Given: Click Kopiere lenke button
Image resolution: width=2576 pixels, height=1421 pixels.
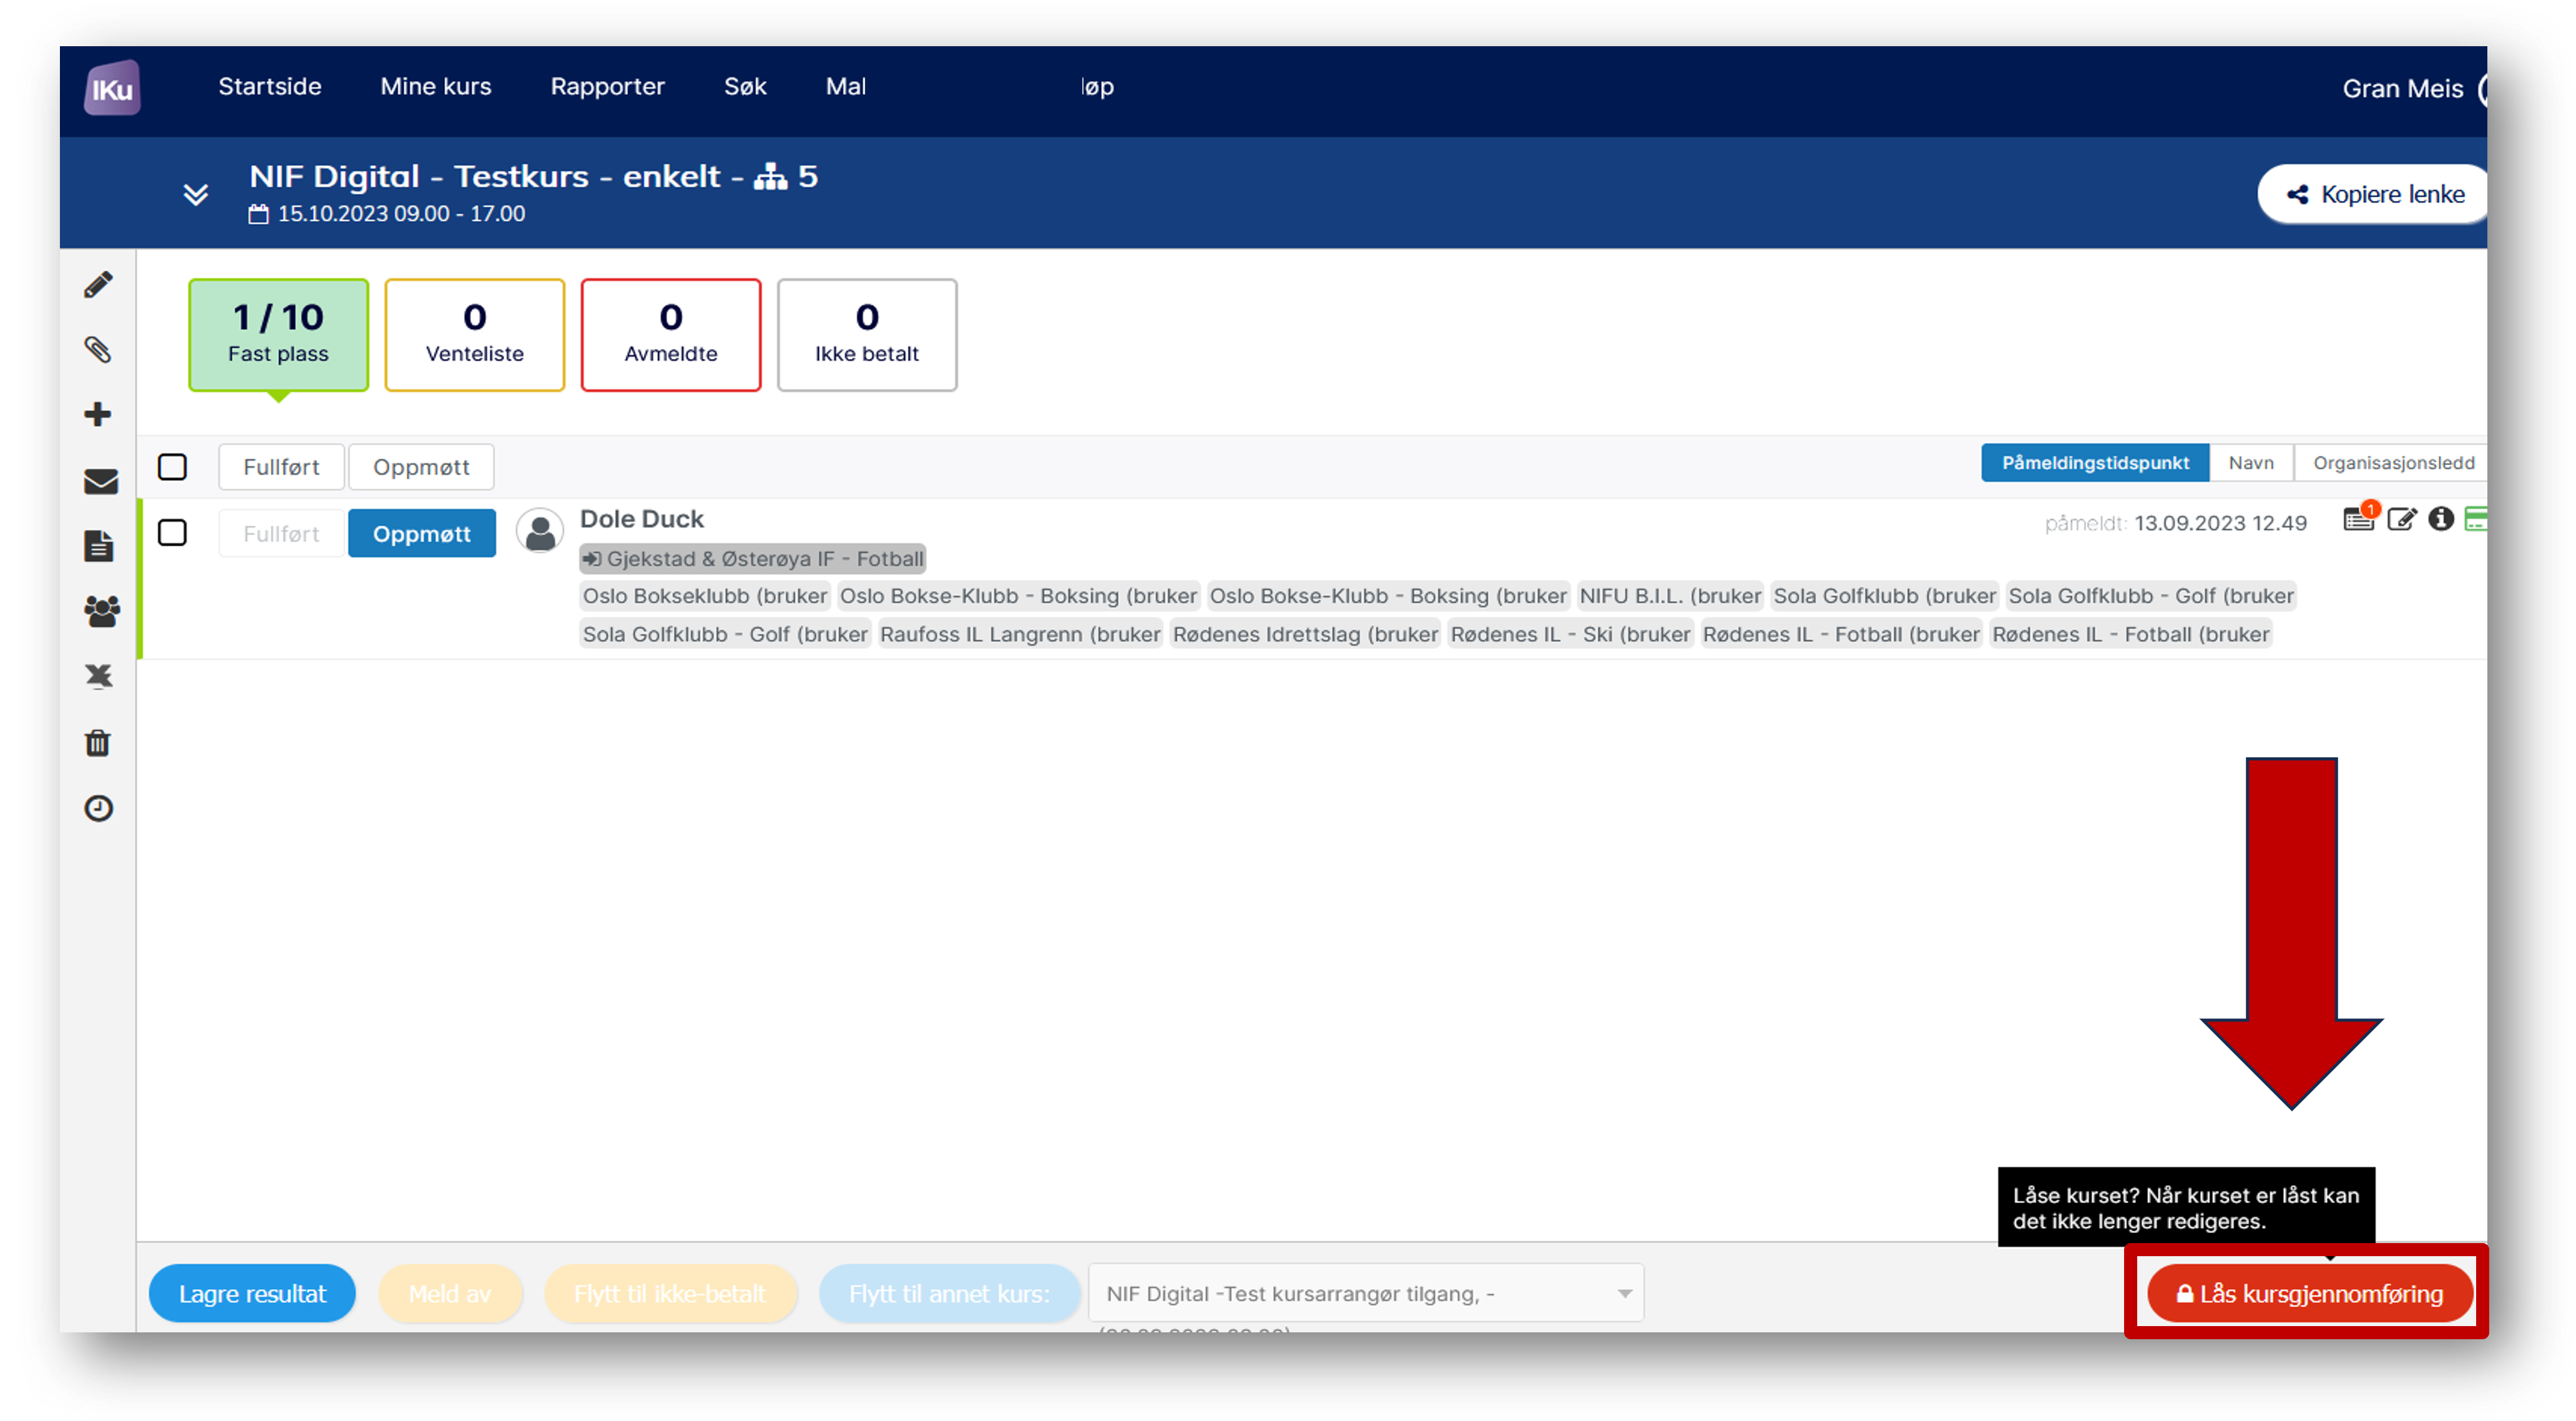Looking at the screenshot, I should click(x=2374, y=194).
